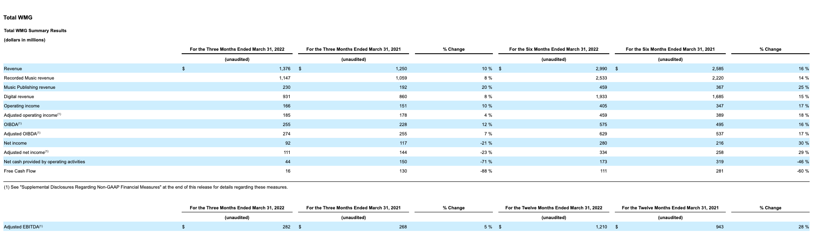Click the 'Total WMG Summary Results' subtitle

pos(35,30)
